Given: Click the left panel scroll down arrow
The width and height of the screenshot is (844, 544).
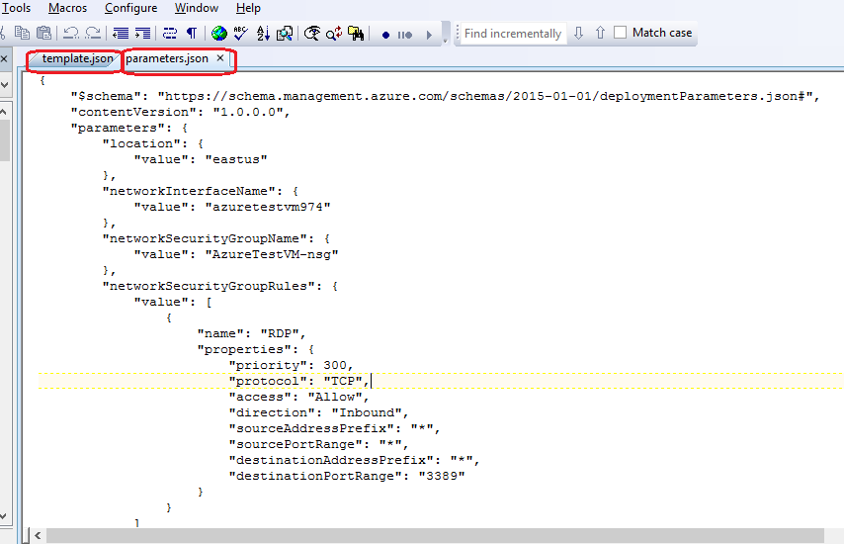Looking at the screenshot, I should click(x=3, y=516).
